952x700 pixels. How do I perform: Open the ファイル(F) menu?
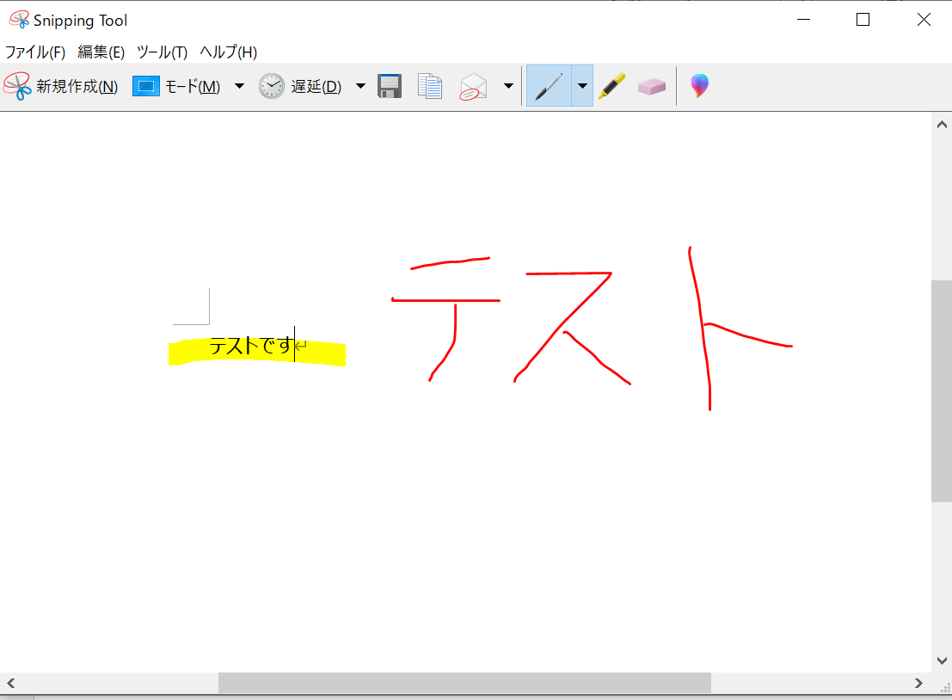(36, 52)
